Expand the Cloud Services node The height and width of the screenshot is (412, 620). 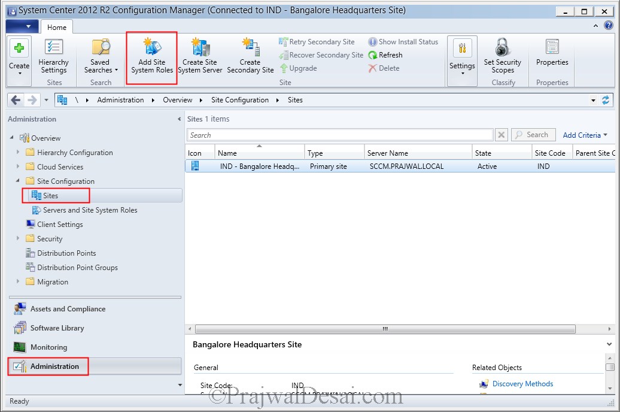pyautogui.click(x=18, y=166)
